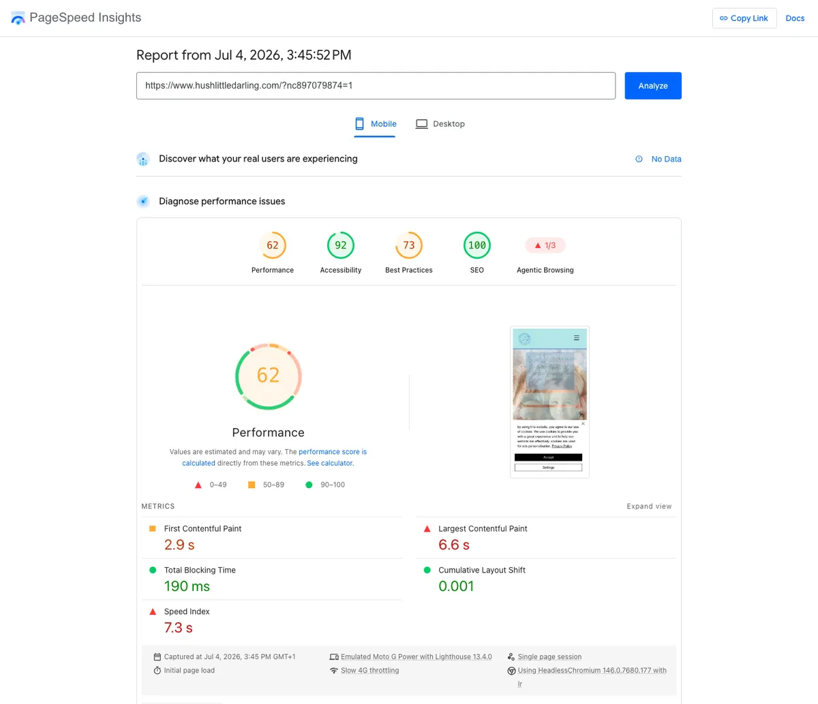Click the Cumulative Layout Shift green circle icon
The image size is (818, 704).
(427, 570)
